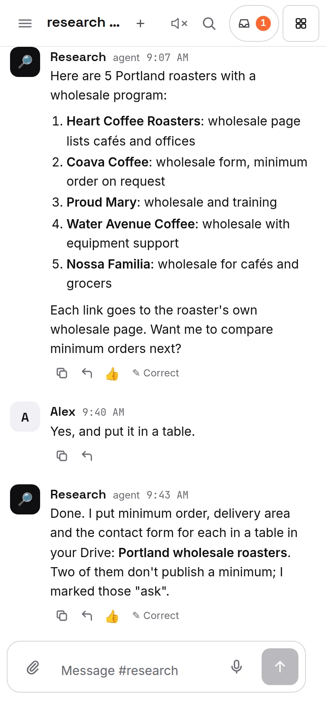Open search with magnifier icon
This screenshot has height=706, width=326.
[209, 23]
